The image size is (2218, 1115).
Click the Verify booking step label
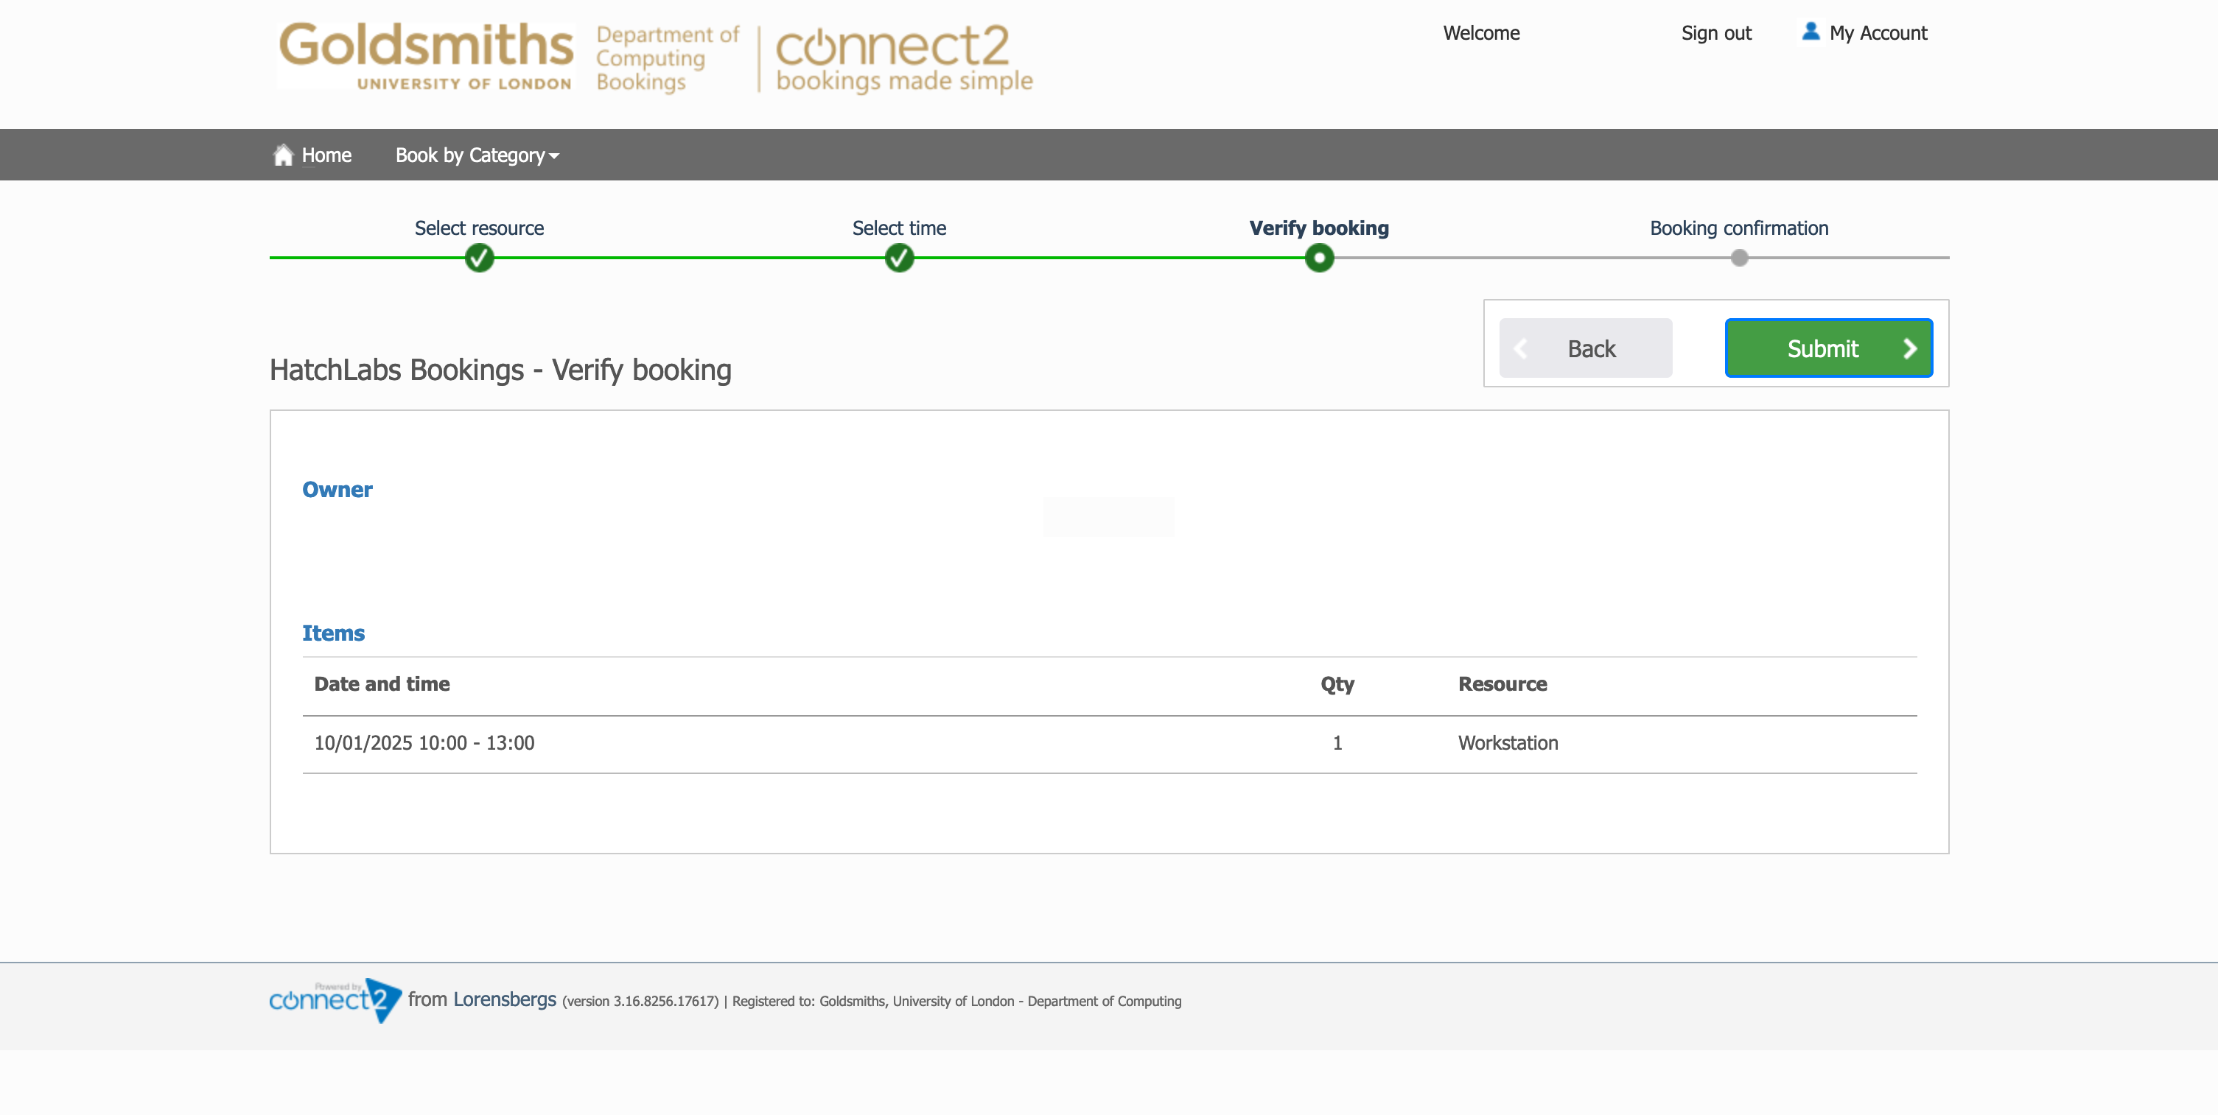[x=1319, y=228]
